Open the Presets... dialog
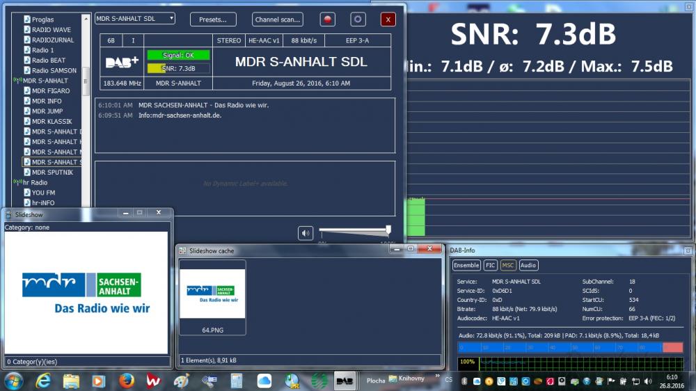Image resolution: width=696 pixels, height=391 pixels. (x=213, y=19)
